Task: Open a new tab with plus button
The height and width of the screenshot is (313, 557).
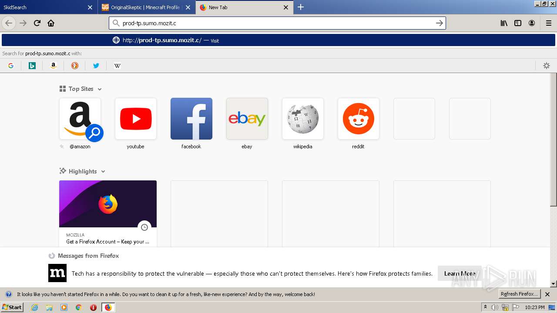Action: 301,7
